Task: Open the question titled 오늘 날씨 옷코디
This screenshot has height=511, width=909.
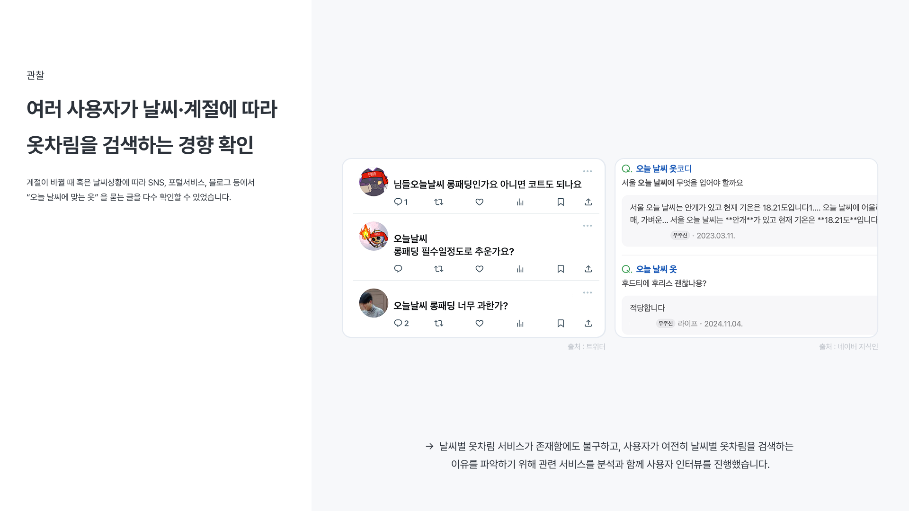Action: [664, 168]
